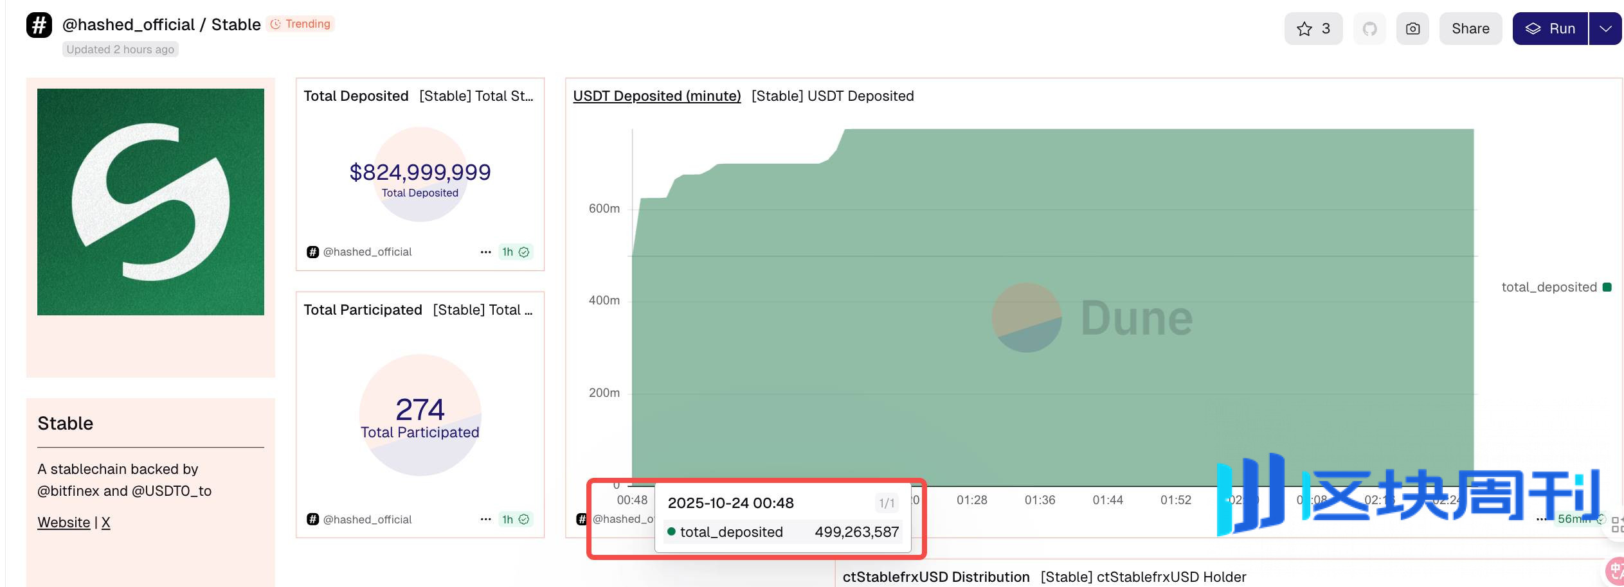Click the 01:36 time mark on chart axis

pos(1040,500)
